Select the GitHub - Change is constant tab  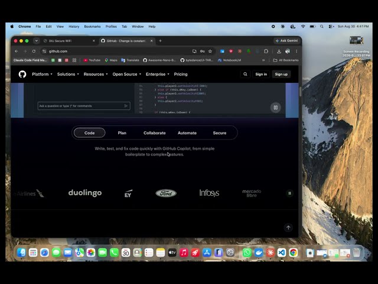click(x=126, y=41)
